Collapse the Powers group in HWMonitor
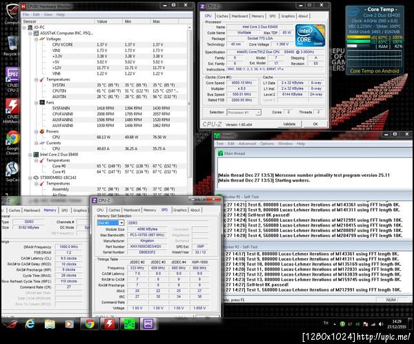414x344 pixels. tap(36, 131)
